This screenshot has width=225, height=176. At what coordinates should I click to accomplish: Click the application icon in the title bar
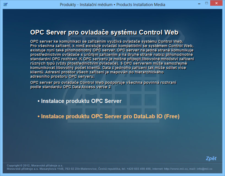(x=5, y=4)
